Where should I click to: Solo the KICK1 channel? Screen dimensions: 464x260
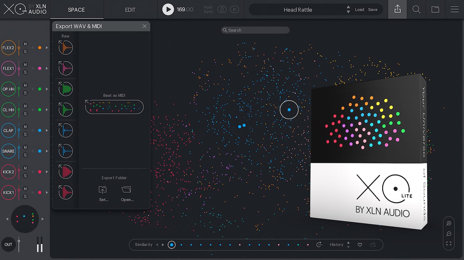tap(25, 197)
